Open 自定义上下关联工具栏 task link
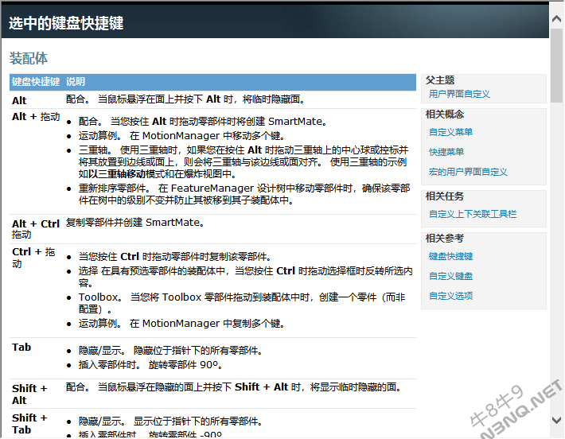 click(473, 214)
